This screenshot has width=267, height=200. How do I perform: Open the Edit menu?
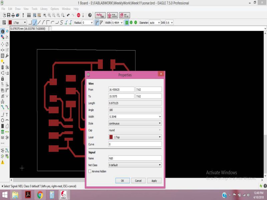pyautogui.click(x=10, y=9)
